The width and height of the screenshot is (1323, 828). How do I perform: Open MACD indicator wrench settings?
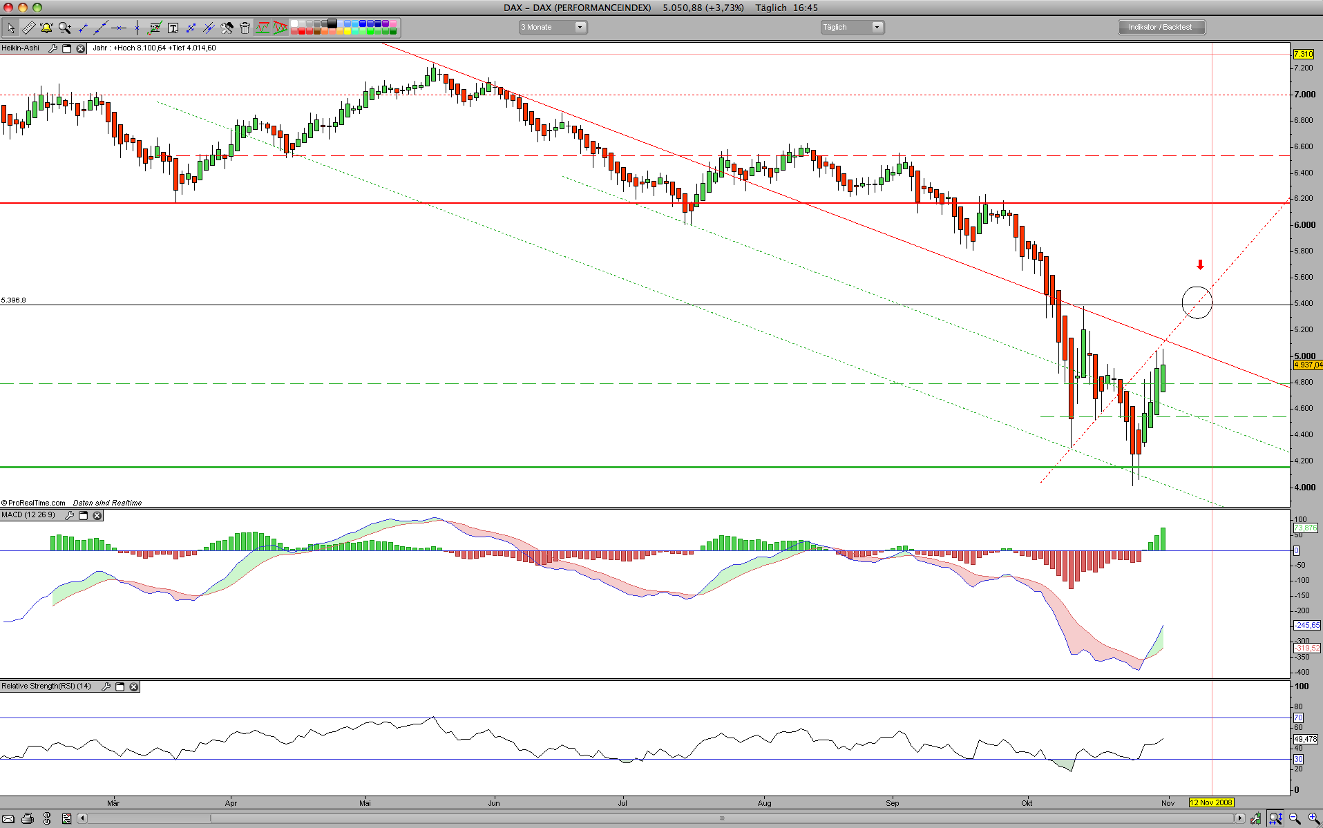click(70, 515)
